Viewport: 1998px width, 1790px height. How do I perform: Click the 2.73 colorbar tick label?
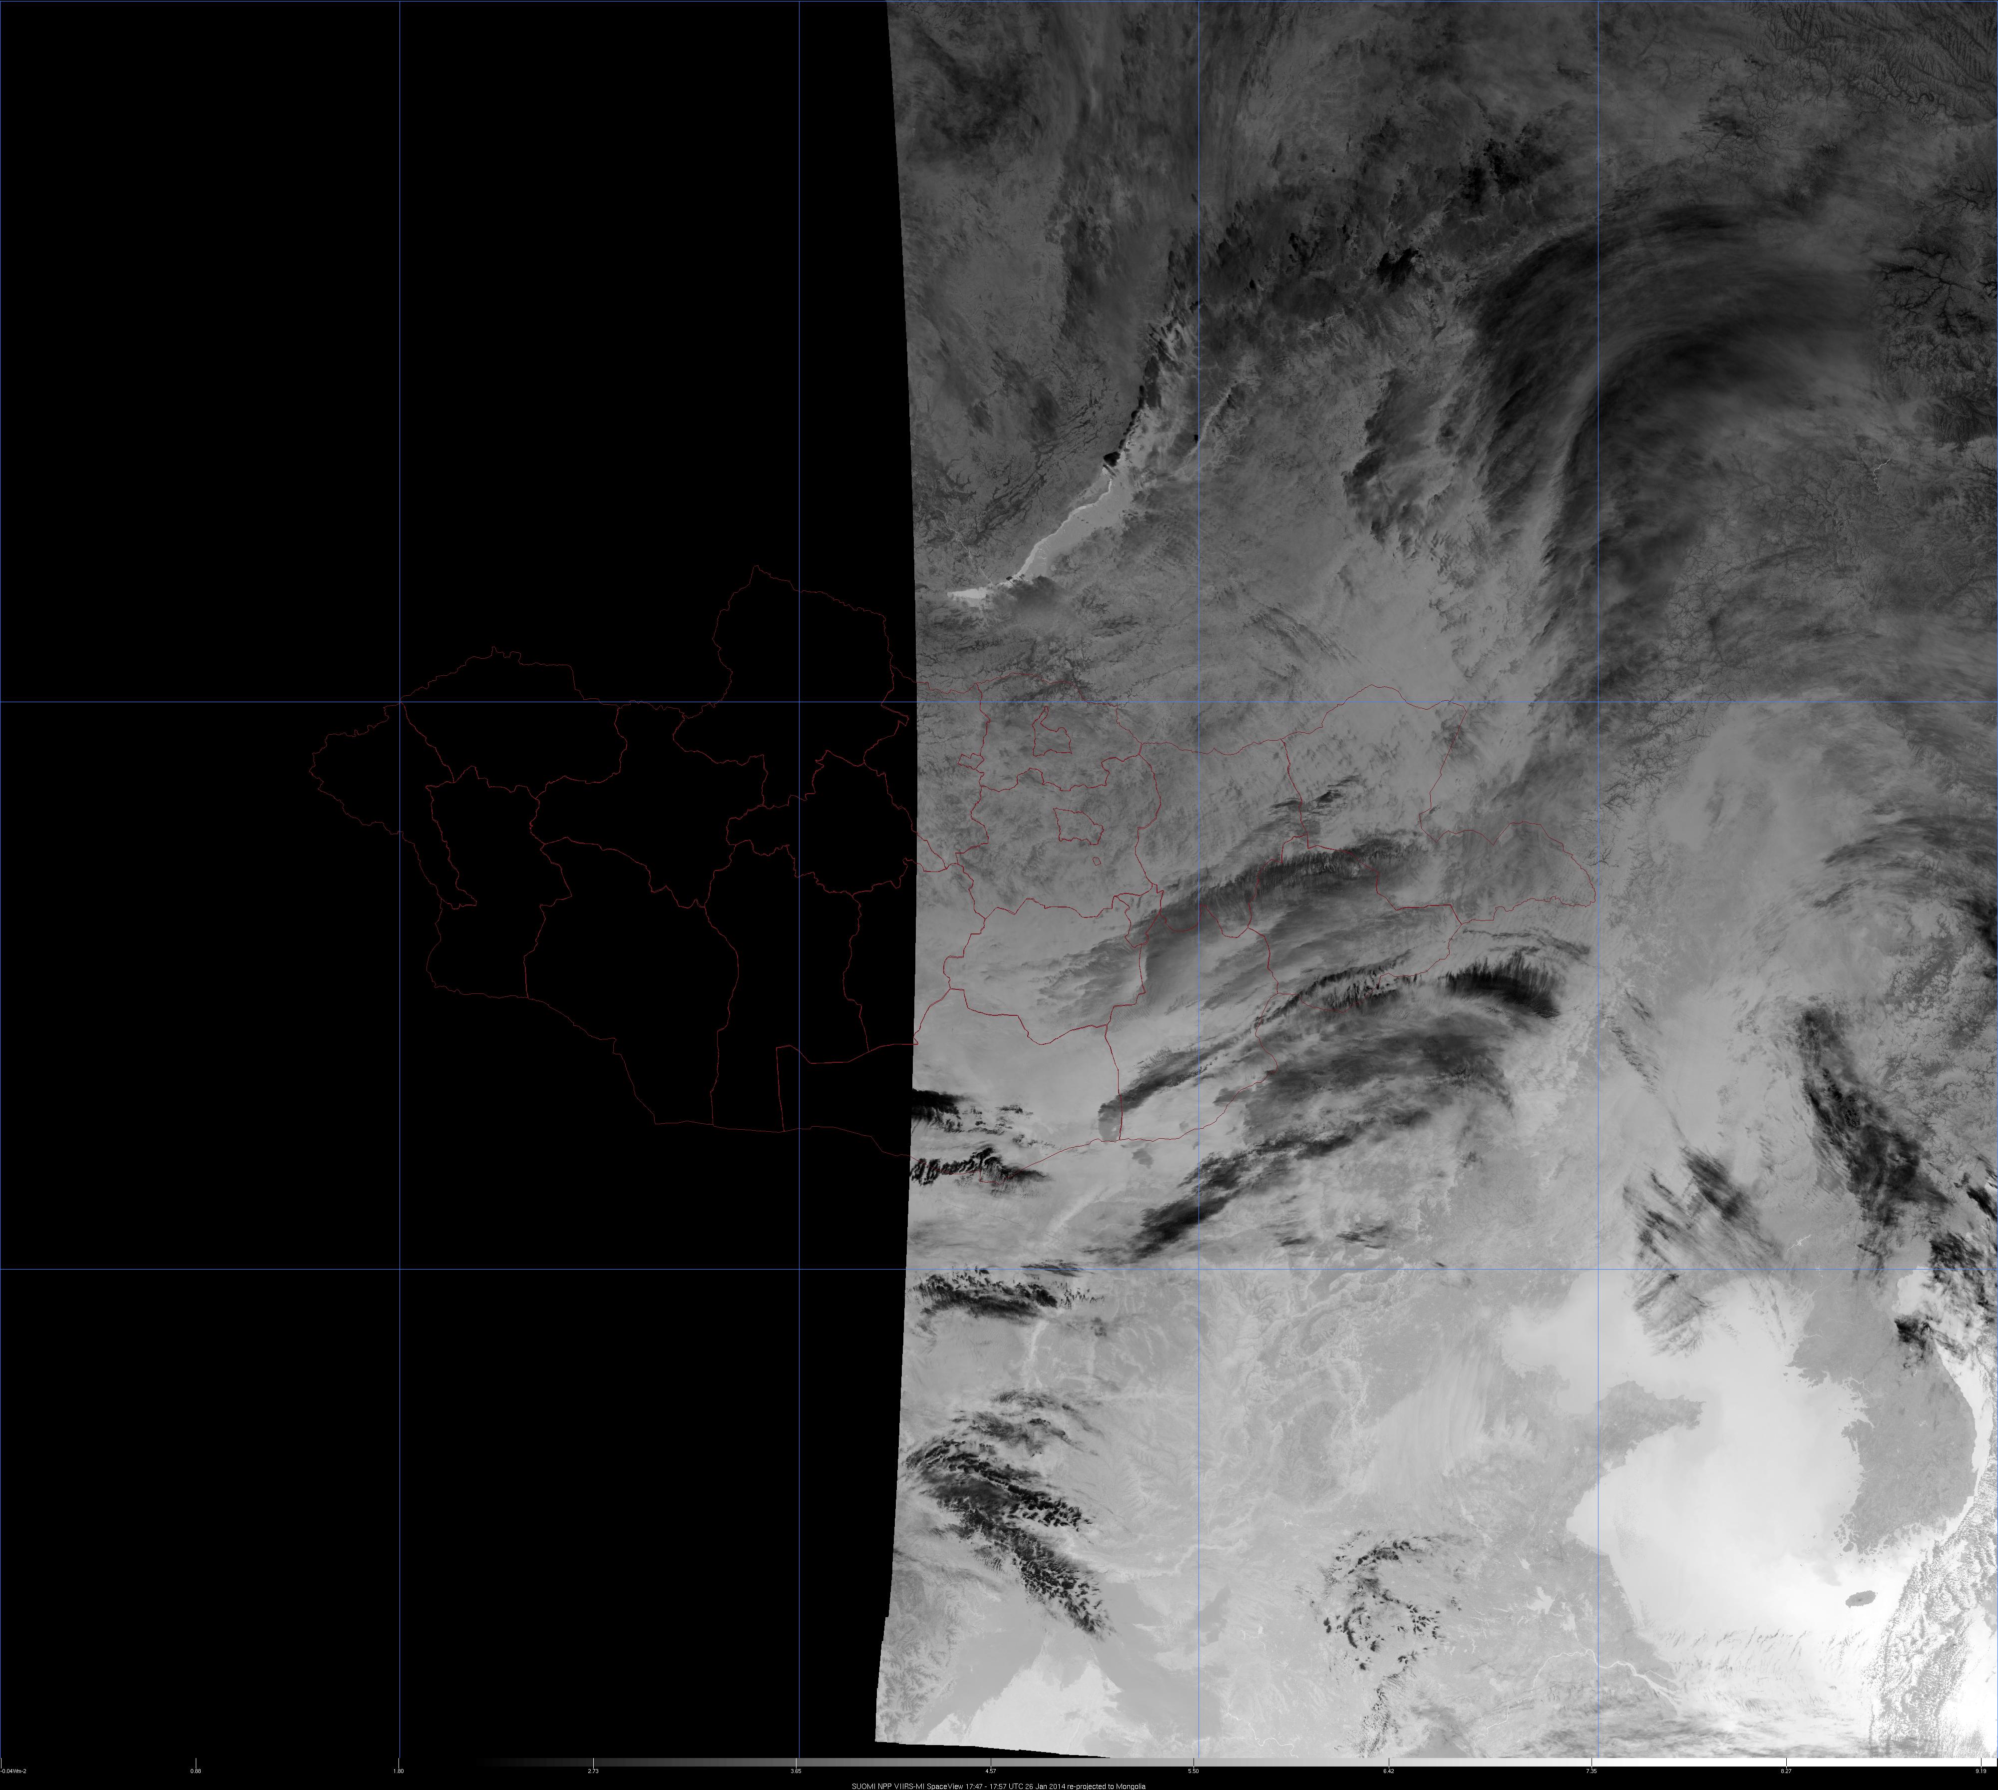(593, 1772)
